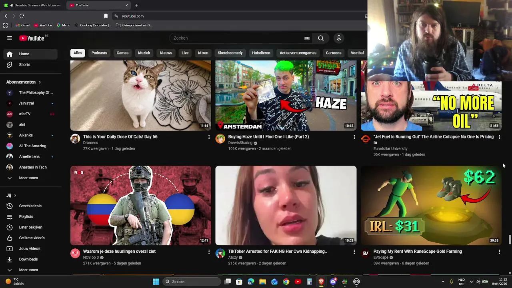The height and width of the screenshot is (288, 512).
Task: Play RuneScape Gold Farming thumbnail
Action: pyautogui.click(x=431, y=206)
